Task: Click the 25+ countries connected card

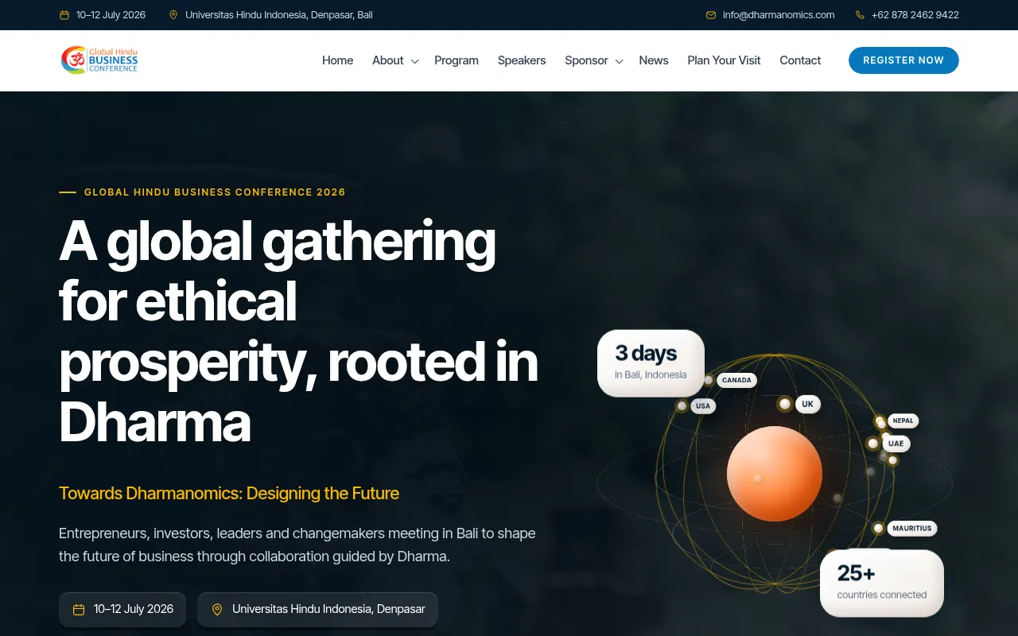Action: click(x=882, y=583)
